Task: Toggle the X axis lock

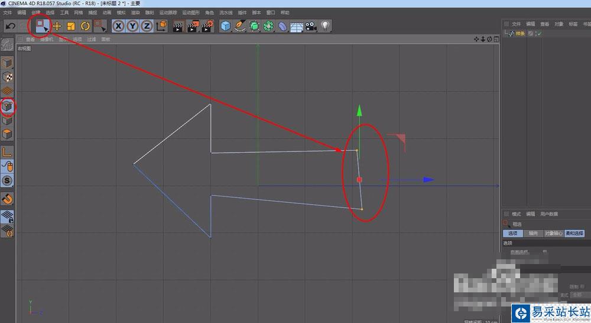Action: click(x=118, y=26)
